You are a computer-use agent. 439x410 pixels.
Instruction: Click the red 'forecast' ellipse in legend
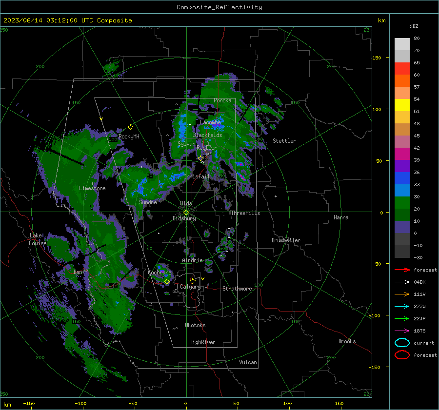402,355
